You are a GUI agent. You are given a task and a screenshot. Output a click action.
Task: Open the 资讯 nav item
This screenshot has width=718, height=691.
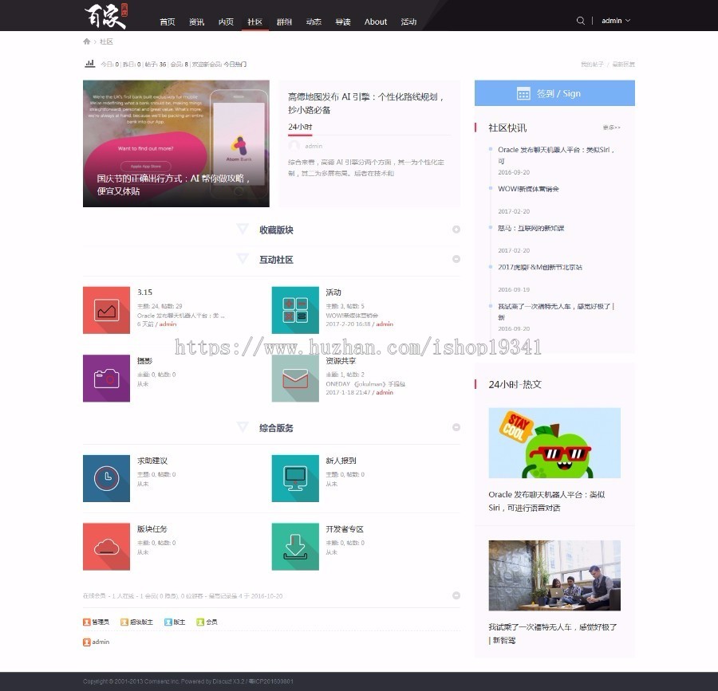click(x=196, y=22)
